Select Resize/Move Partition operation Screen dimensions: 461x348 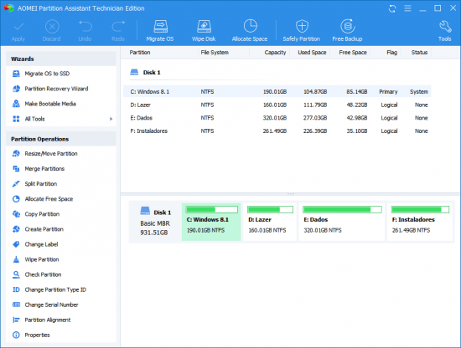[x=51, y=153]
